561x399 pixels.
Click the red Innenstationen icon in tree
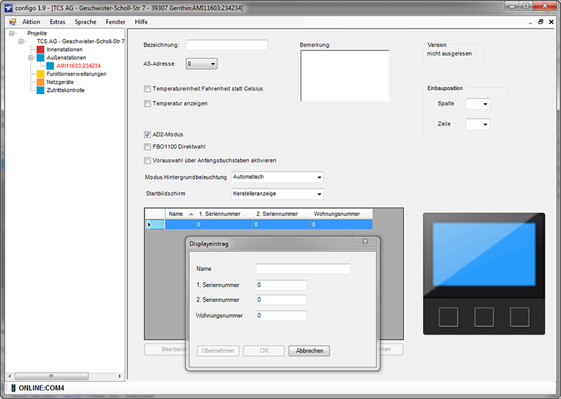(41, 50)
